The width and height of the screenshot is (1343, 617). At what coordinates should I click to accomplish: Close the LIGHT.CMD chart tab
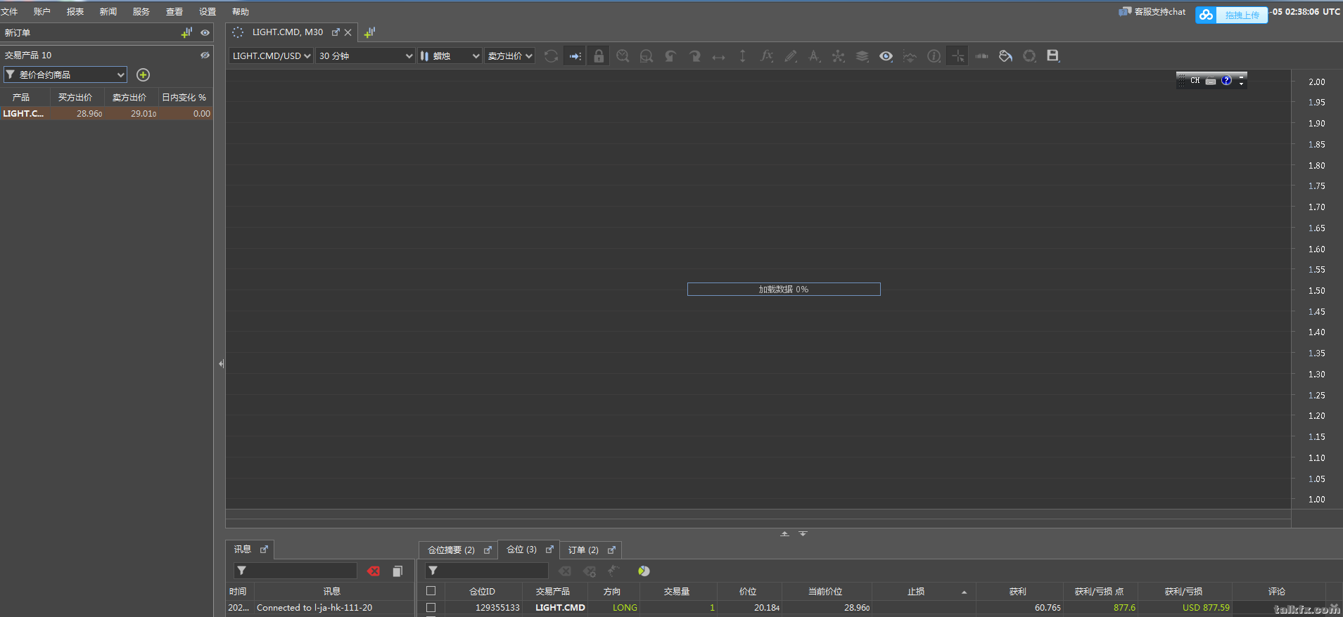348,32
